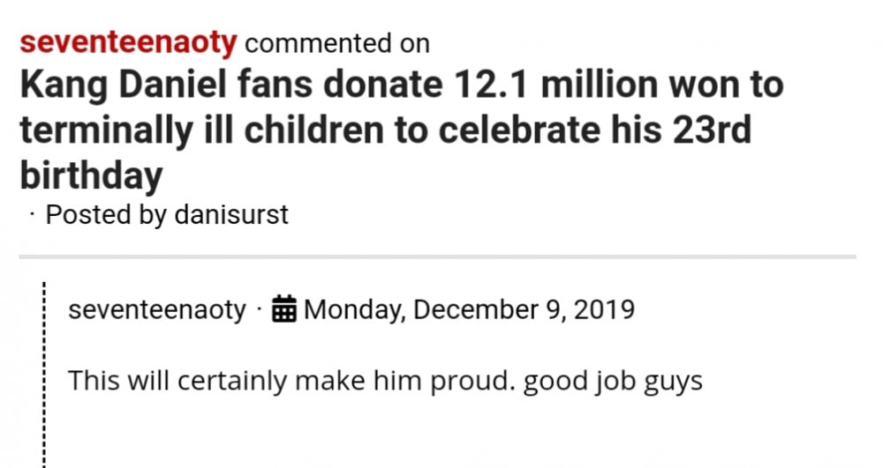Image resolution: width=883 pixels, height=468 pixels.
Task: Open the Kang Daniel fans donate headline
Action: 401,130
